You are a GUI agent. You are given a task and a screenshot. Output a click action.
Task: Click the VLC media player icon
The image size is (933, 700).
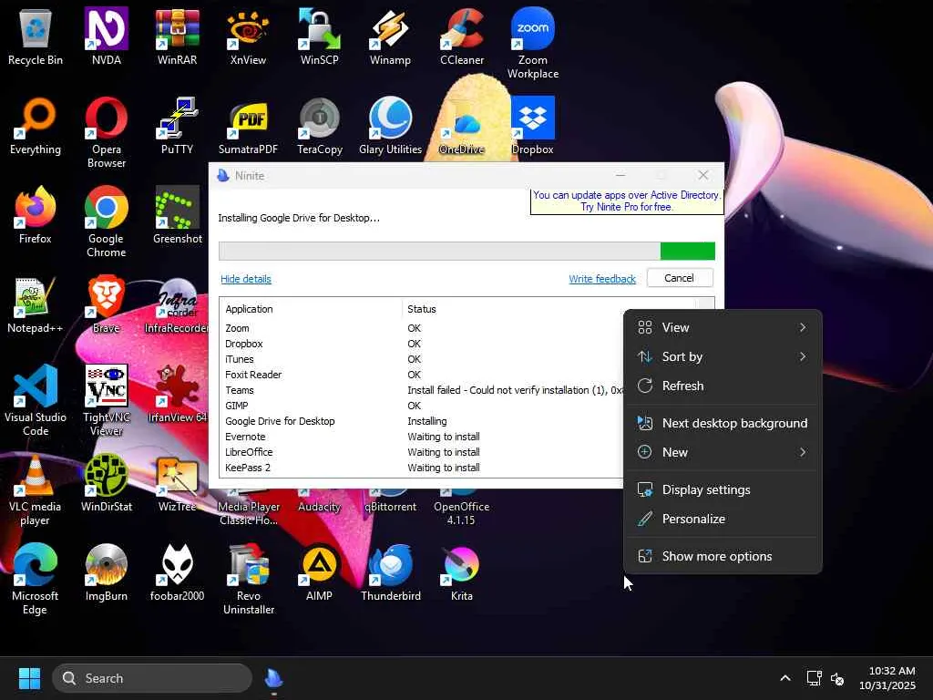tap(36, 489)
